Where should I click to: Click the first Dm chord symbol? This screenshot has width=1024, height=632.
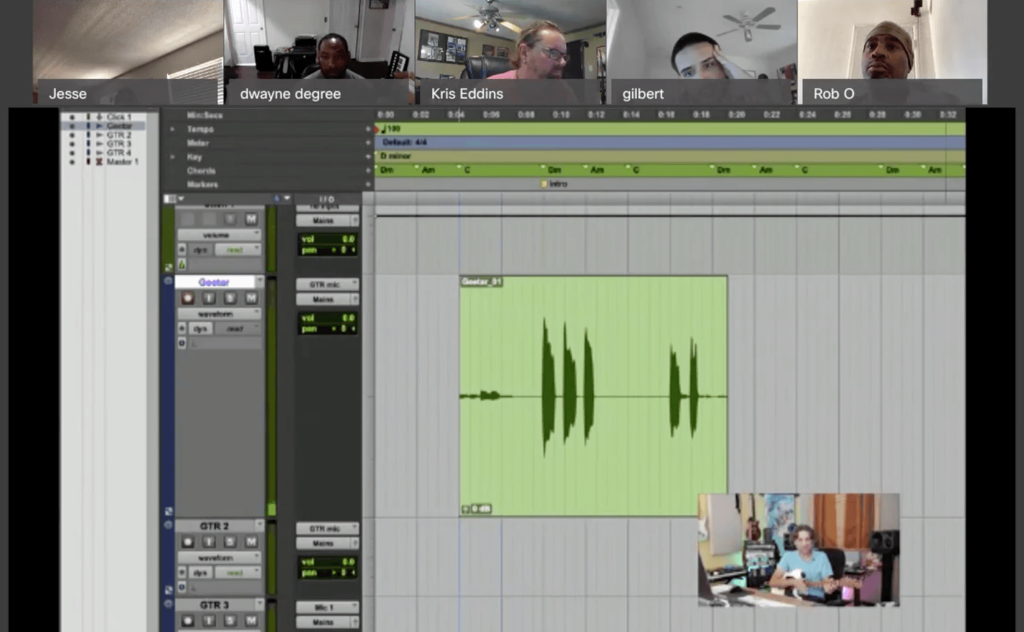[387, 170]
